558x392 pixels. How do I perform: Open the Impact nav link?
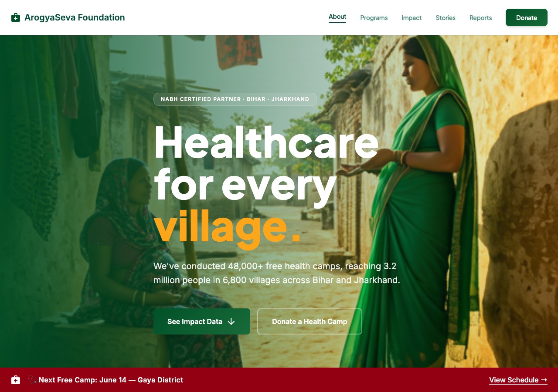(x=412, y=18)
